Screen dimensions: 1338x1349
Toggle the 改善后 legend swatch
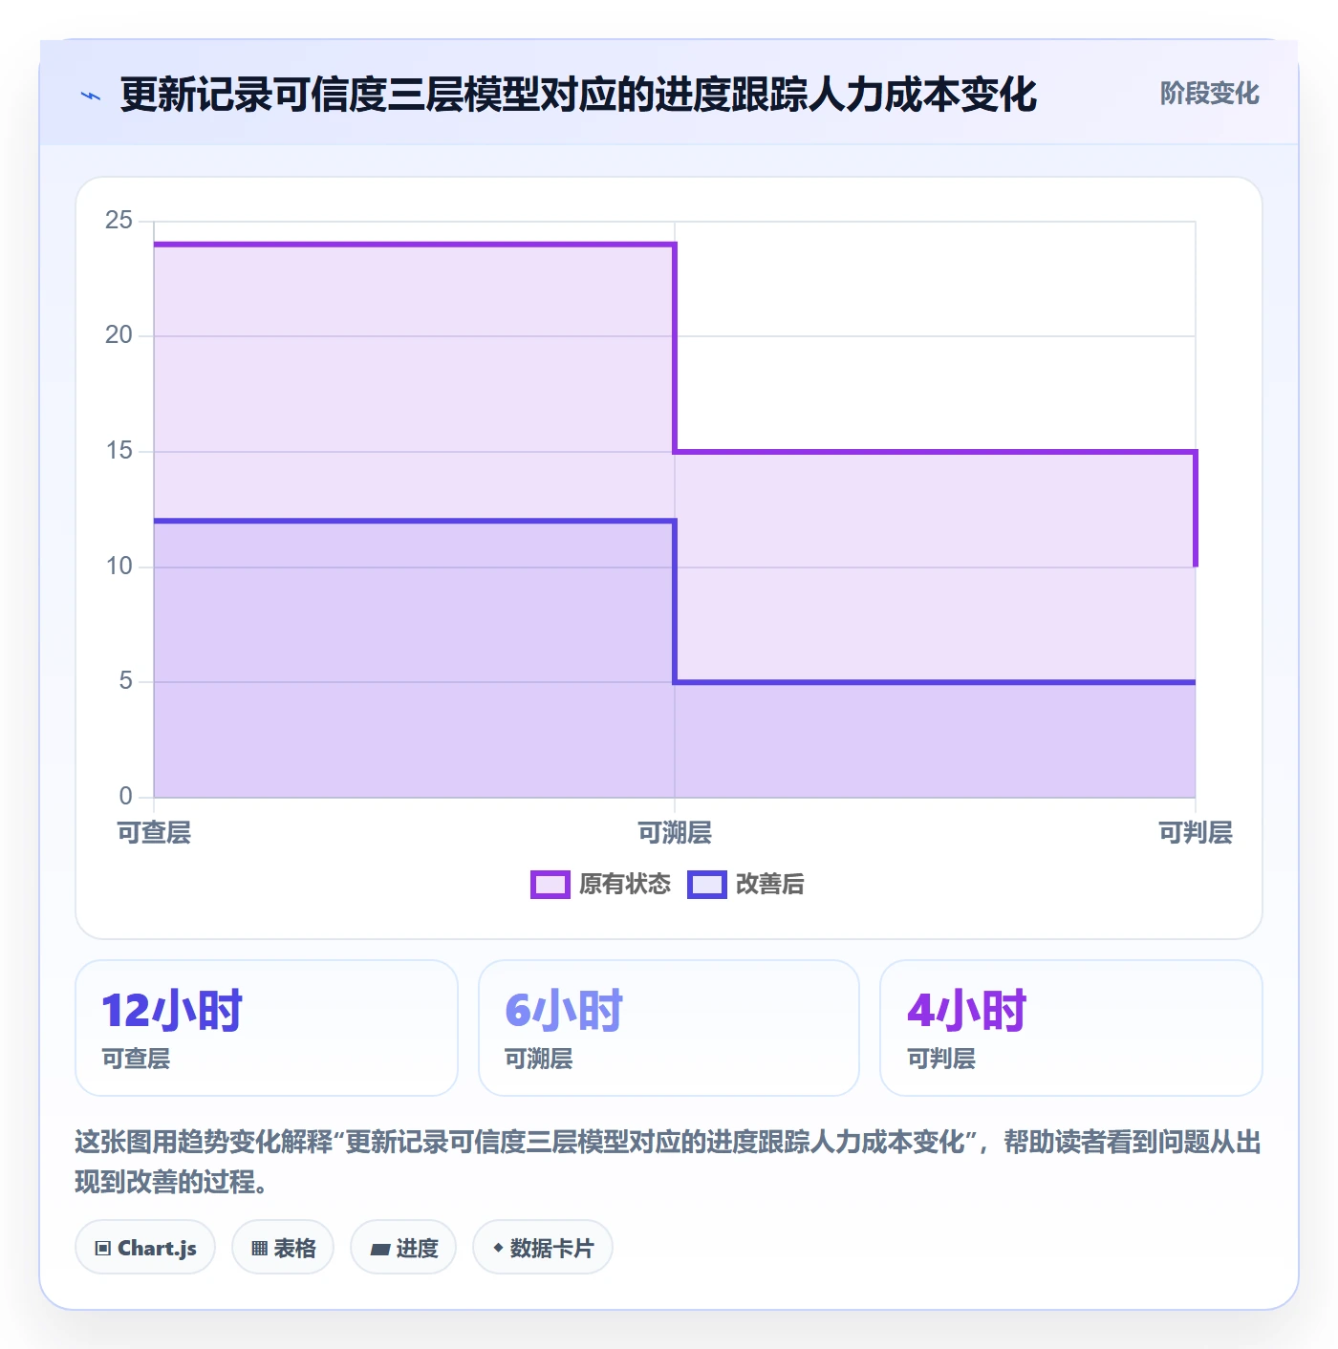click(x=707, y=885)
